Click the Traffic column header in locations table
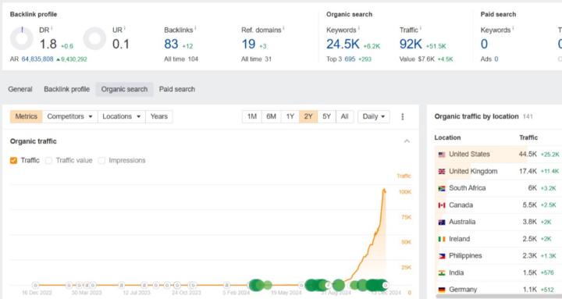This screenshot has width=562, height=299. point(528,137)
